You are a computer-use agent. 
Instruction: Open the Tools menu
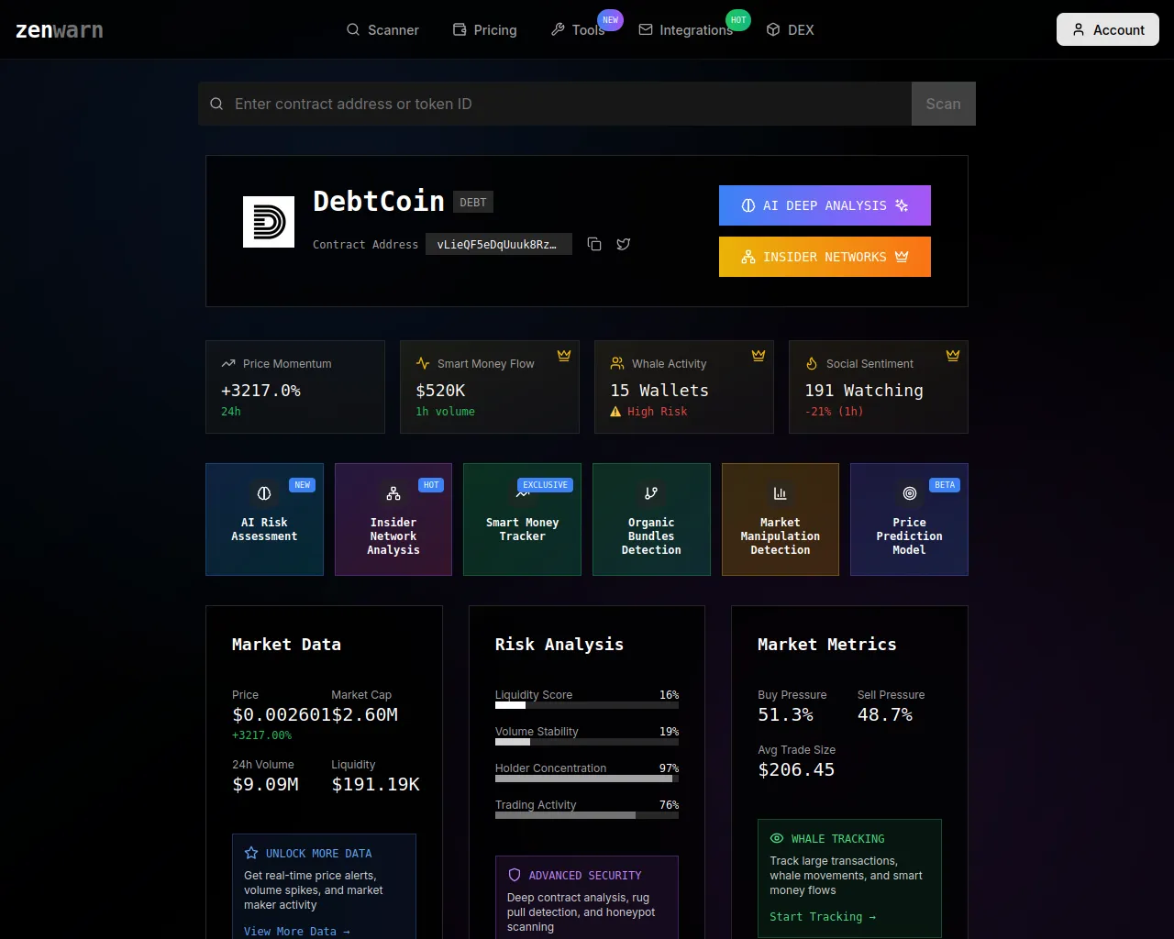[578, 29]
